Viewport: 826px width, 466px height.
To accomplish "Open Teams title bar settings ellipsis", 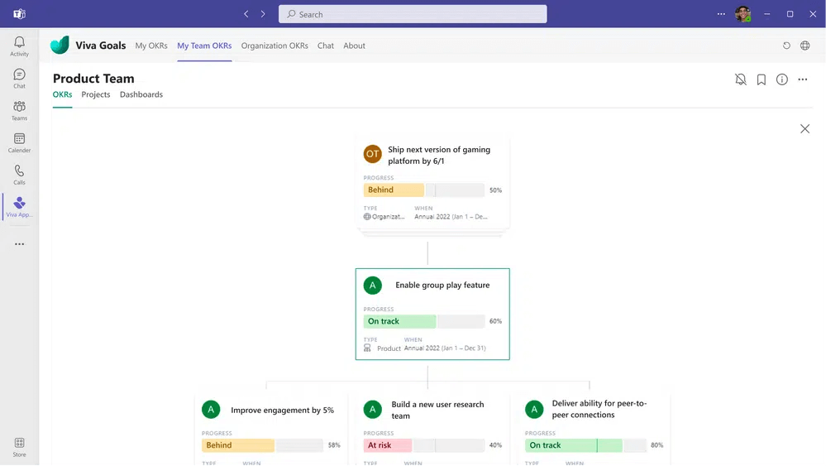I will (721, 14).
